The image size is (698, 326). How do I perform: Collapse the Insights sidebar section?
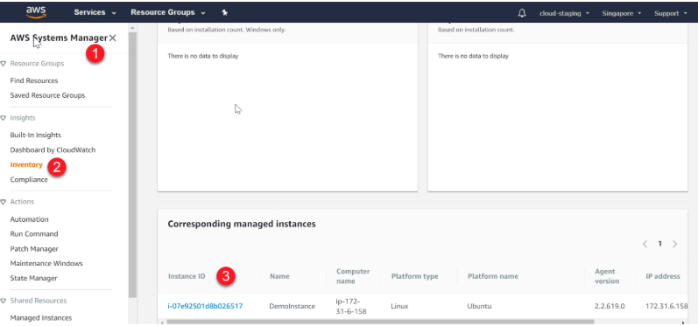tap(4, 118)
